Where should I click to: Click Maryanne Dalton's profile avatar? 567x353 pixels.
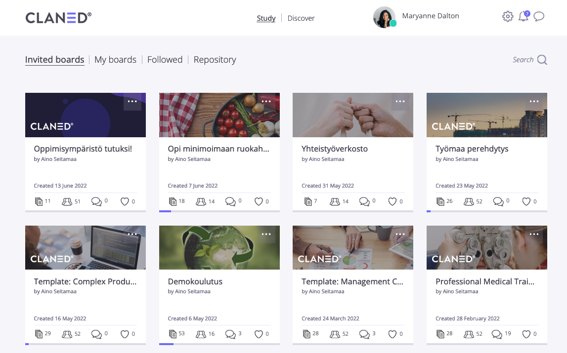pyautogui.click(x=385, y=17)
